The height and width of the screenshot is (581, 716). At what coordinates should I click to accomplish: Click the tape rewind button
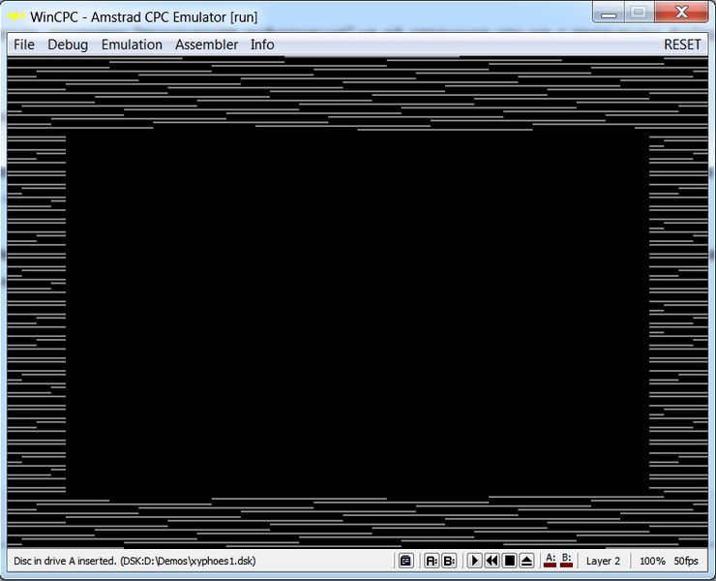492,561
